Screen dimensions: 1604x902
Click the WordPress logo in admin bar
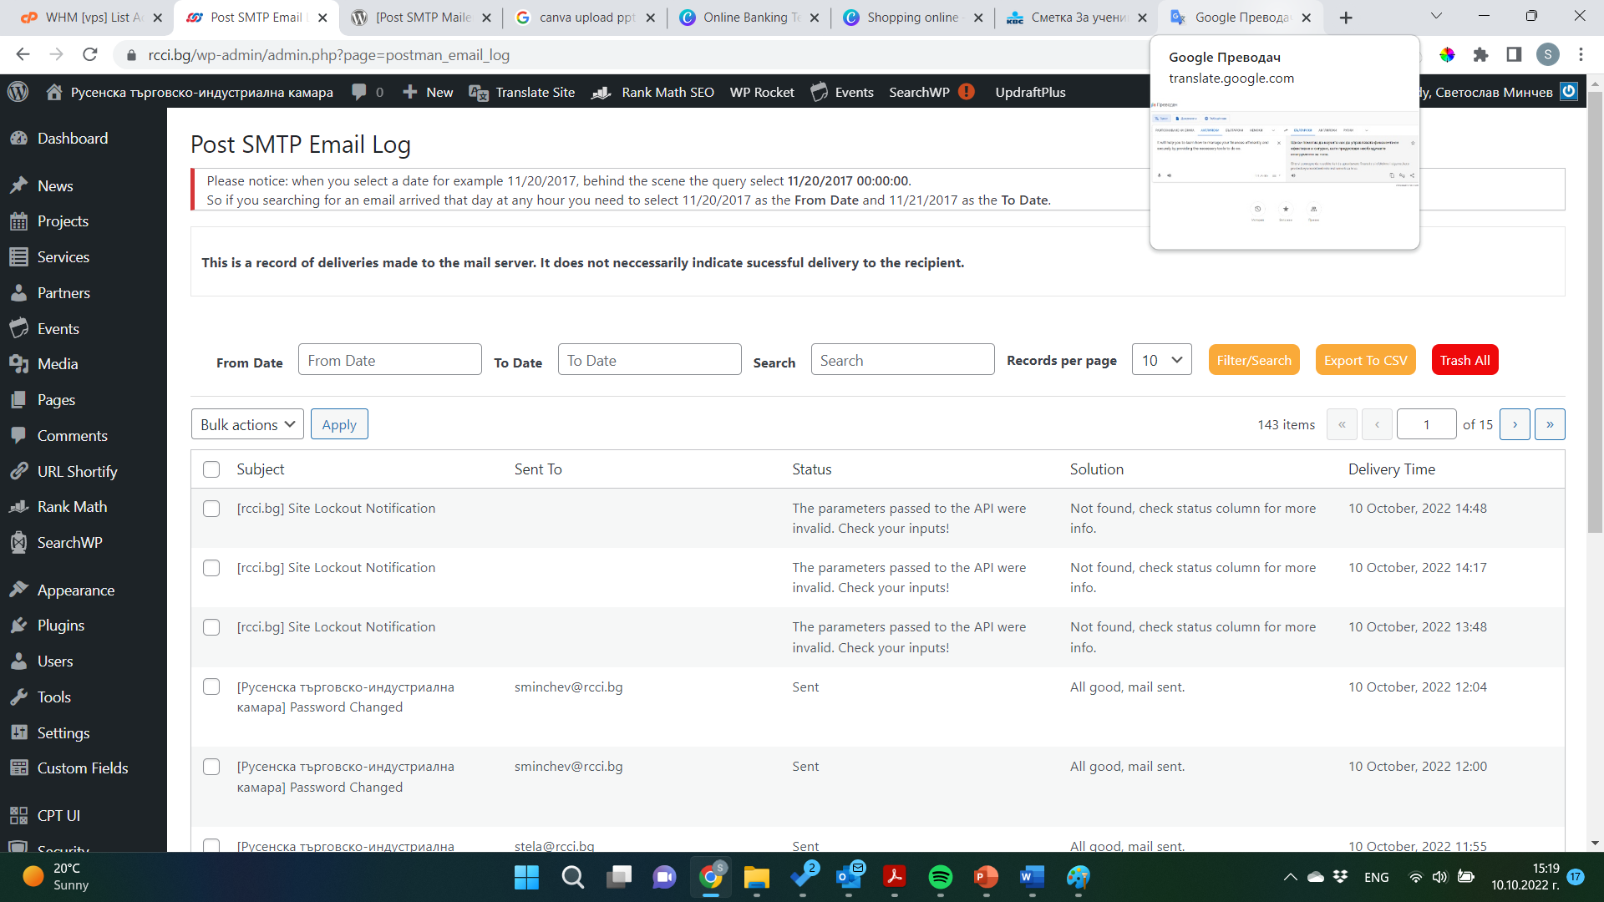click(x=18, y=92)
